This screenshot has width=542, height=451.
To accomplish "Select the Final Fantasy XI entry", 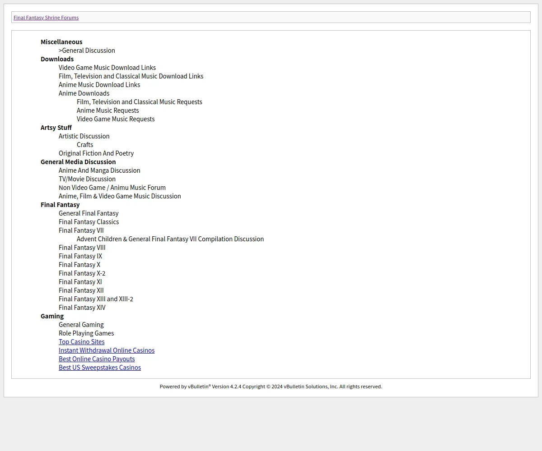I will [80, 282].
